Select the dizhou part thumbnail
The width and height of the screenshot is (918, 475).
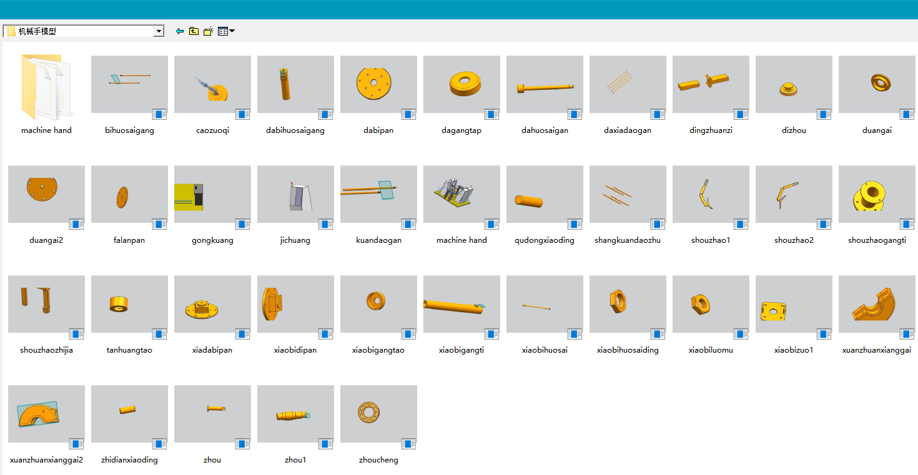794,84
